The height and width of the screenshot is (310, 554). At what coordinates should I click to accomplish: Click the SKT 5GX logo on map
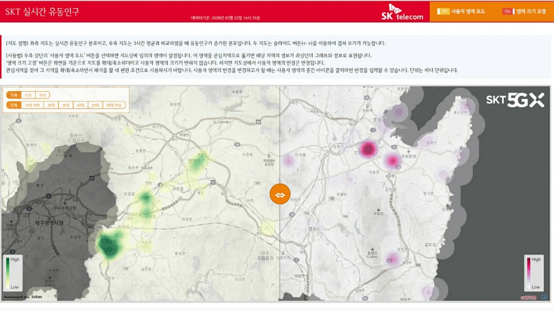tap(515, 100)
